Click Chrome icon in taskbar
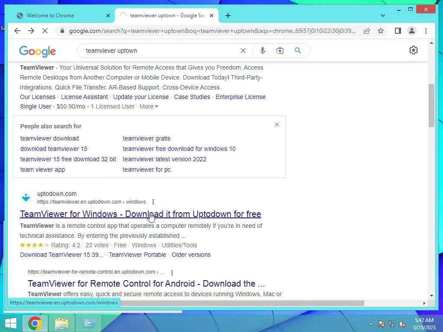The image size is (443, 332). (35, 323)
